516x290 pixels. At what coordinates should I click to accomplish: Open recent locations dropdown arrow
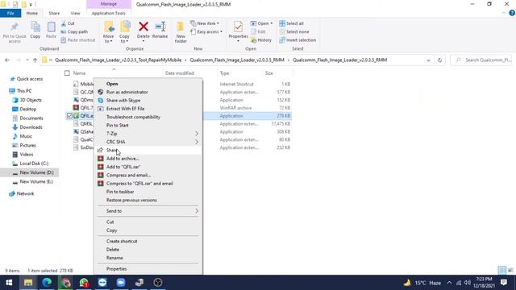click(27, 60)
